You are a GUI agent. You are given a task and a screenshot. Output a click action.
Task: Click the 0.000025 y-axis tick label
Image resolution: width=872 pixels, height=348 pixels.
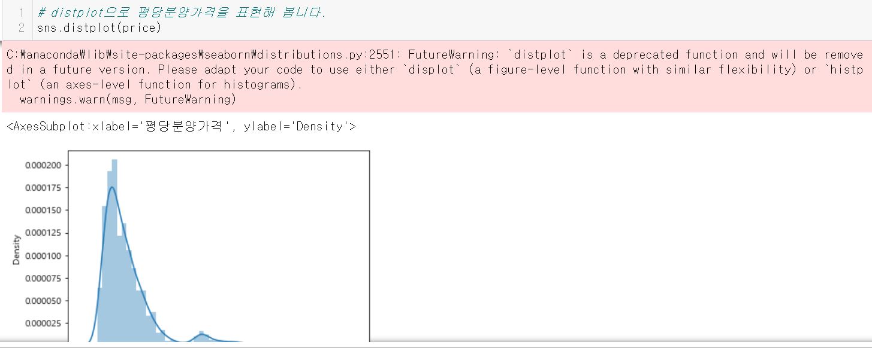pos(47,323)
